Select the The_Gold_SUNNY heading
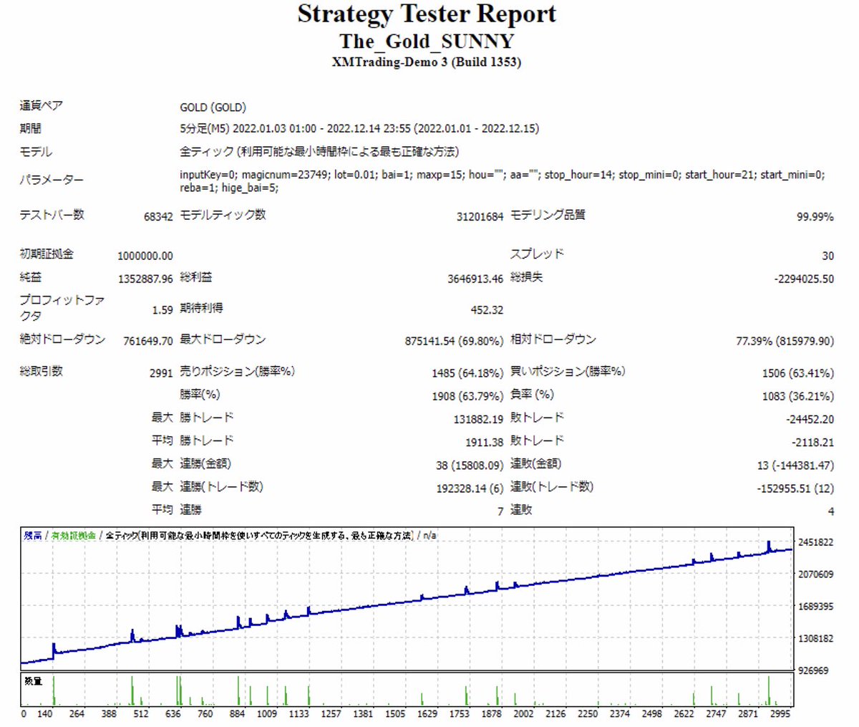 coord(427,41)
